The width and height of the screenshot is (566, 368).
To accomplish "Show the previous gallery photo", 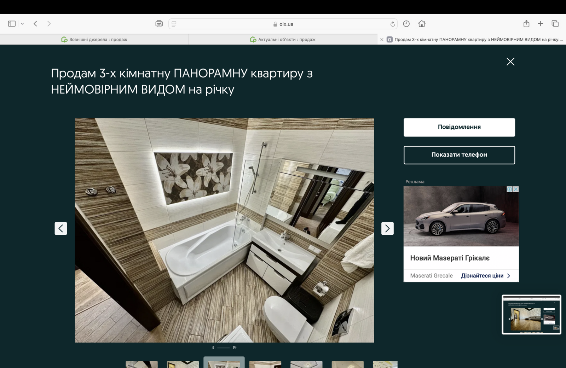I will [x=61, y=228].
